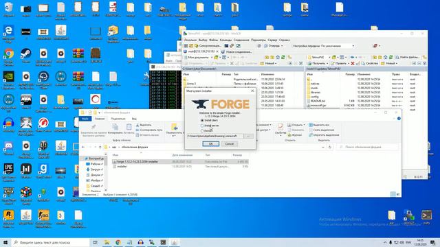Click OK in the Forge installer

pyautogui.click(x=211, y=143)
